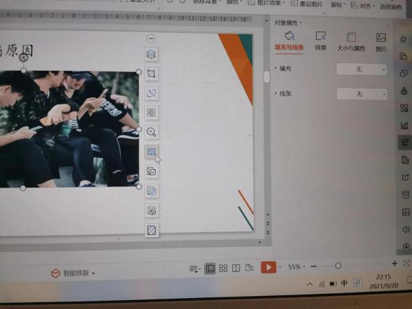Switch to the 效果 tab

pos(321,41)
